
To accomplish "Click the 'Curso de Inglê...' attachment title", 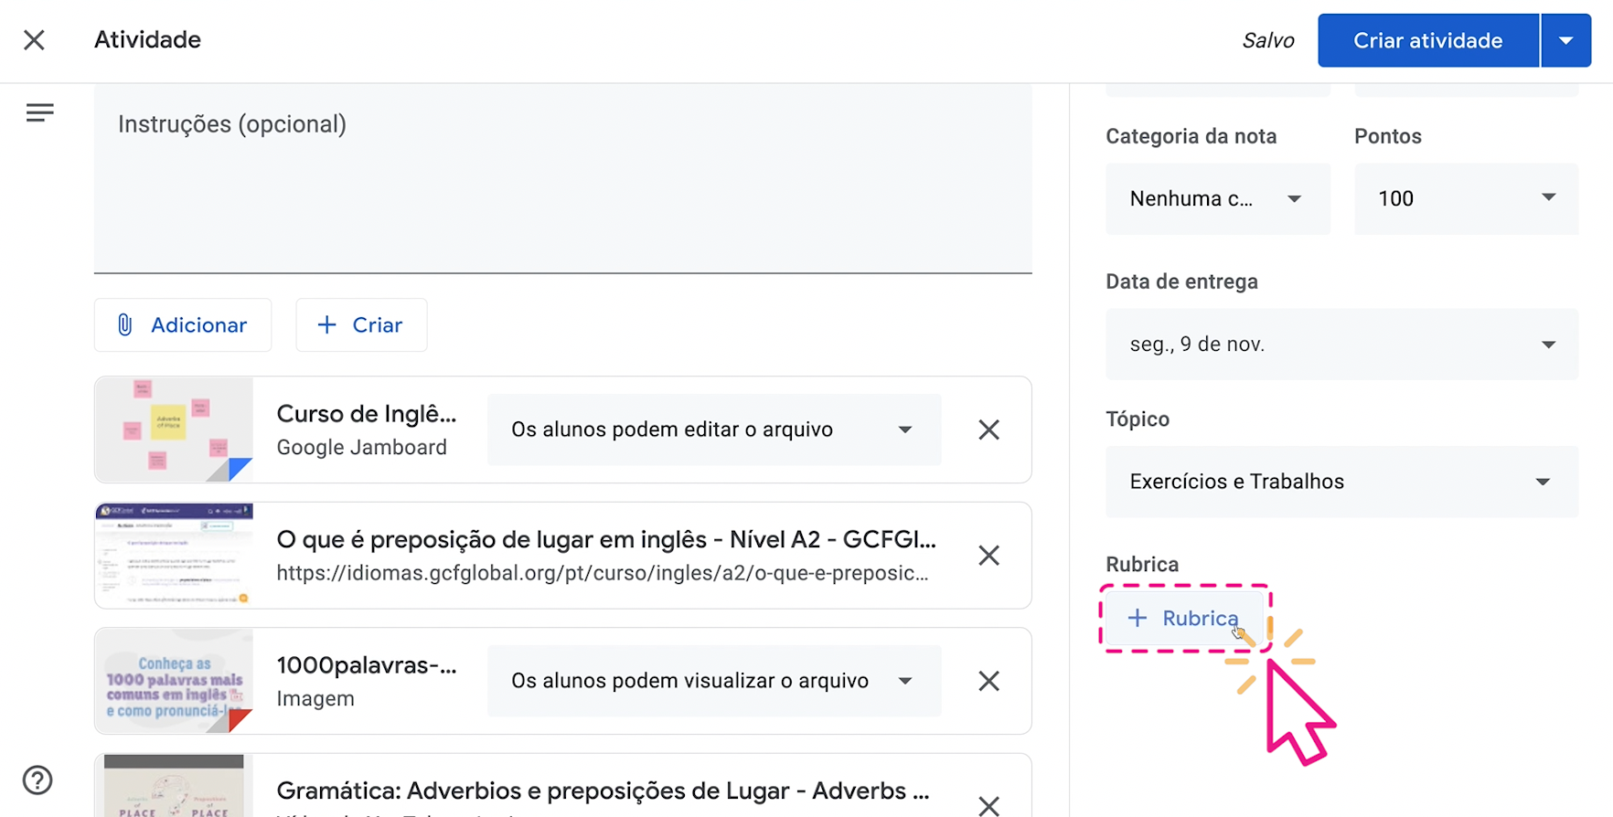I will click(367, 414).
